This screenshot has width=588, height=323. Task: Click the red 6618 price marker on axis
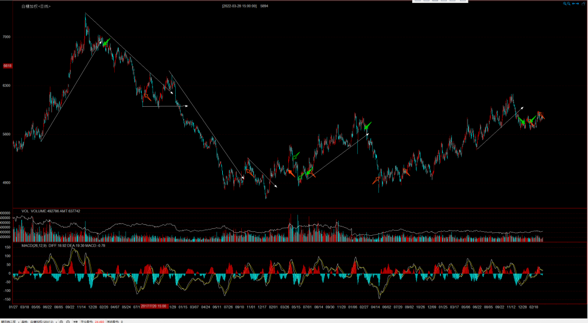pos(8,66)
